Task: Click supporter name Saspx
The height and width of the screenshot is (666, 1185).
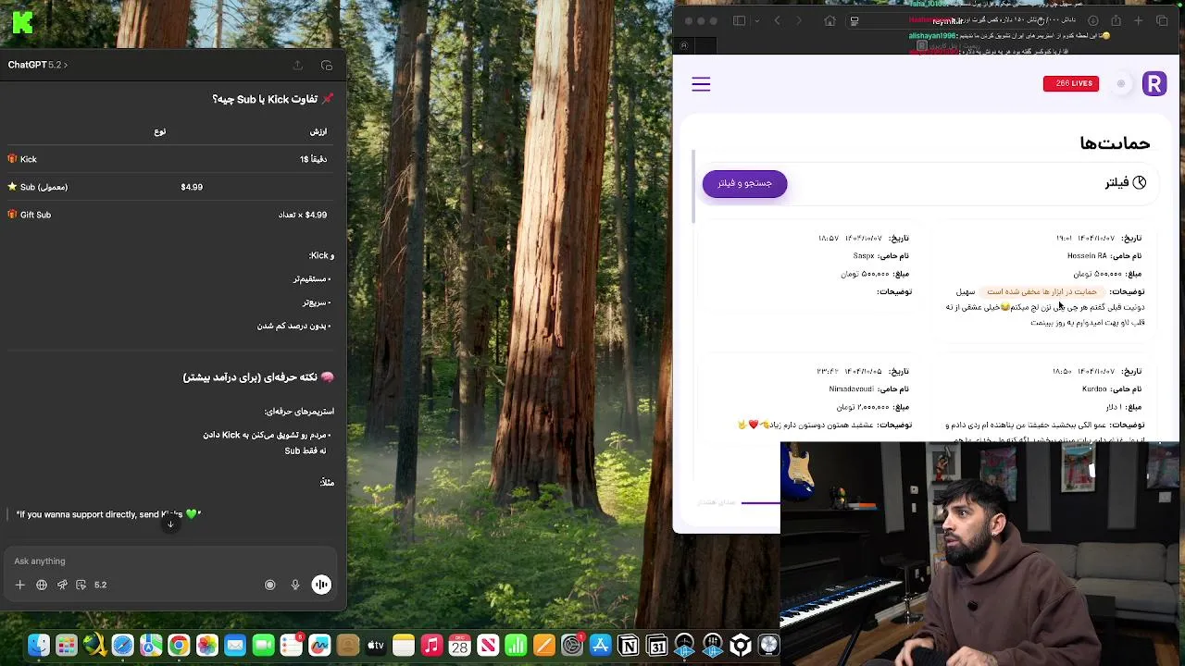Action: (x=864, y=256)
